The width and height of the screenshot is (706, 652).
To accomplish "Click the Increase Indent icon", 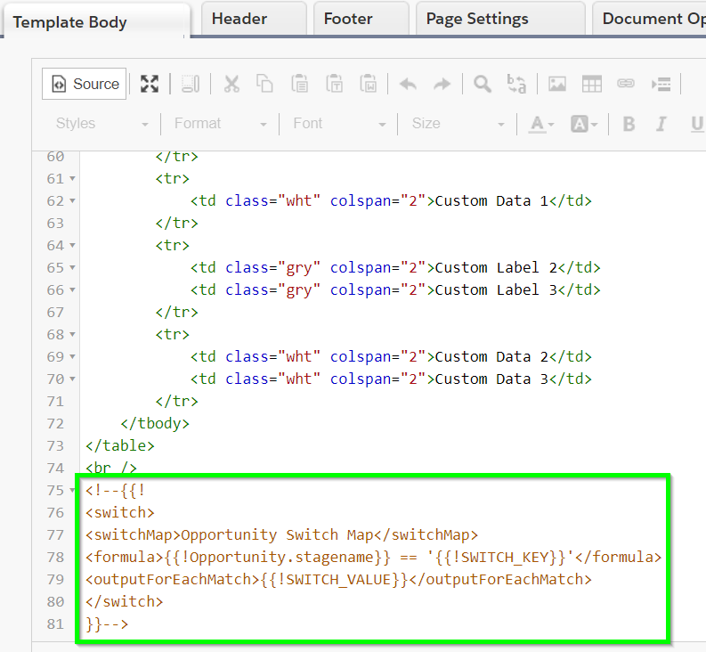I will (x=661, y=84).
